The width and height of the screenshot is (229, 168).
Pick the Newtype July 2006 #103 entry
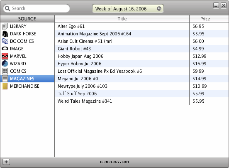pyautogui.click(x=141, y=86)
